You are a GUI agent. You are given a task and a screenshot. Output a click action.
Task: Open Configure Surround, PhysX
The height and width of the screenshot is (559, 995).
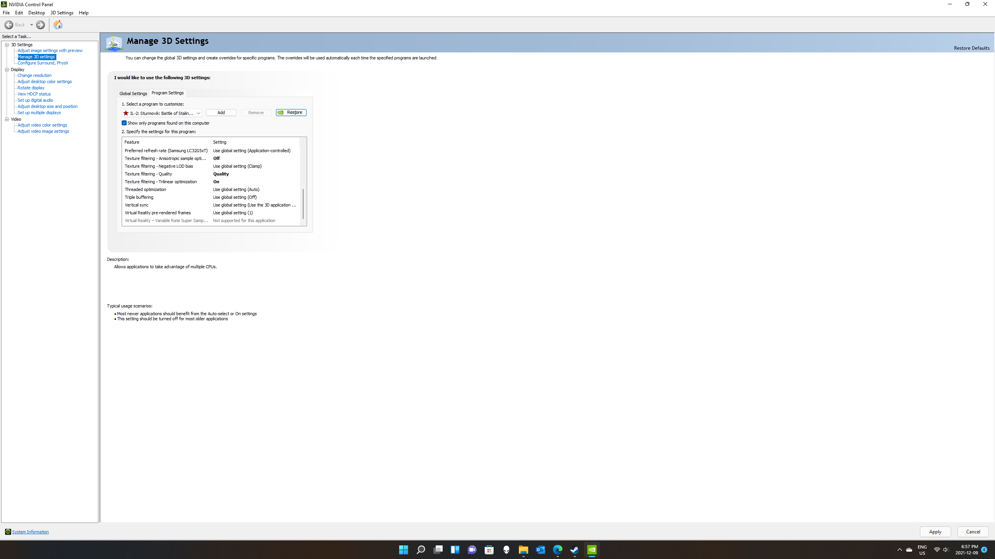(43, 63)
